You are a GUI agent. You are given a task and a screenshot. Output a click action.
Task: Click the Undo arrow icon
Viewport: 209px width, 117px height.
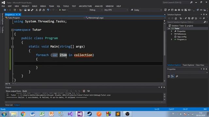click(48, 10)
